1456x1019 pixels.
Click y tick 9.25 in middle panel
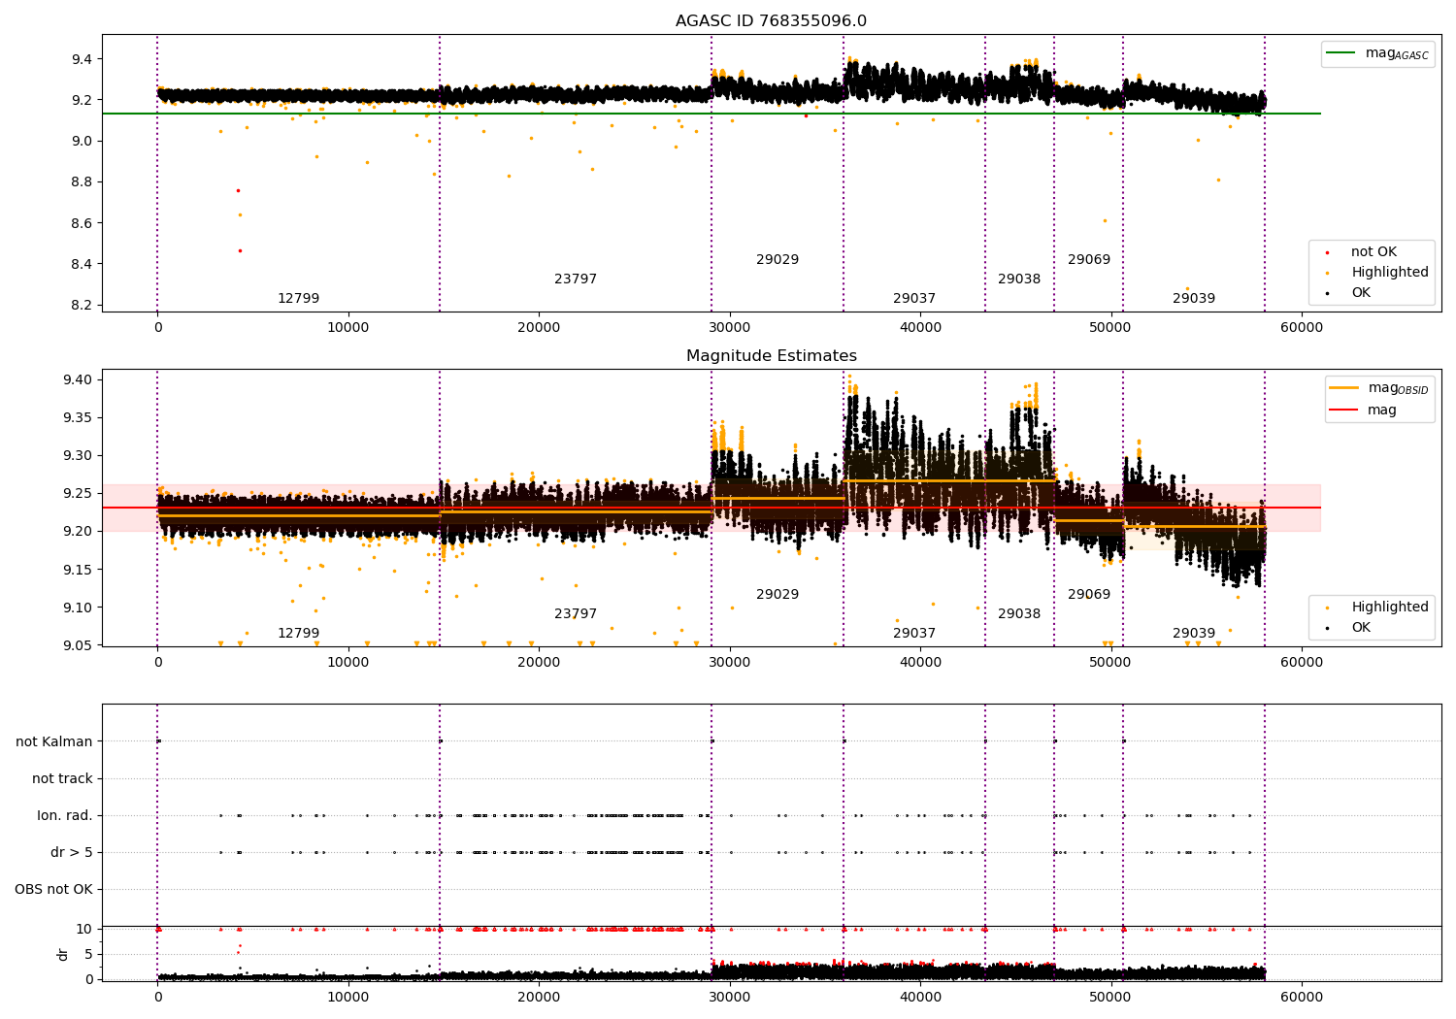pos(78,494)
